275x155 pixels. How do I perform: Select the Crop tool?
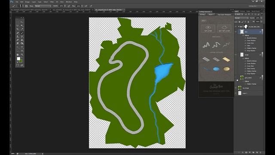click(x=18, y=29)
